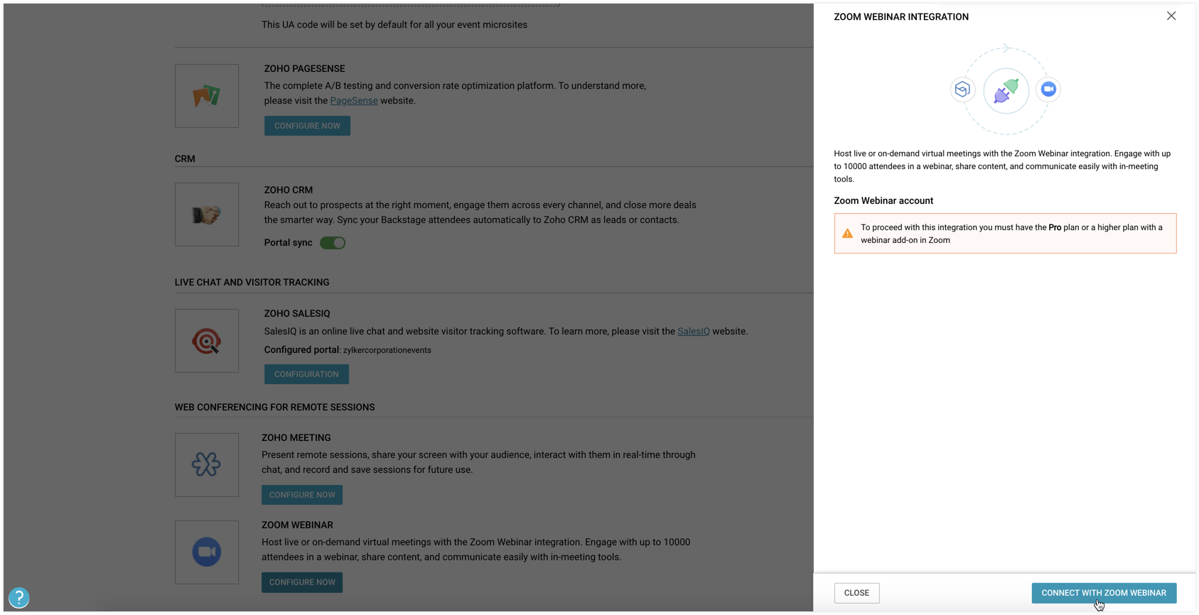Click the orange warning triangle icon
Image resolution: width=1199 pixels, height=615 pixels.
tap(847, 234)
